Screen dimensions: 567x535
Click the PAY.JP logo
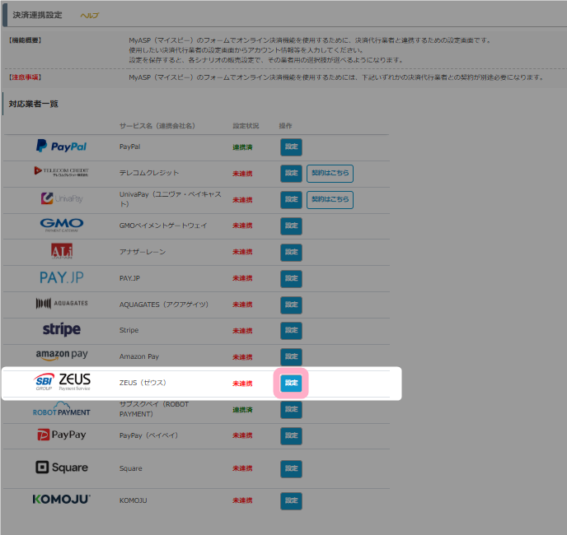pyautogui.click(x=61, y=277)
